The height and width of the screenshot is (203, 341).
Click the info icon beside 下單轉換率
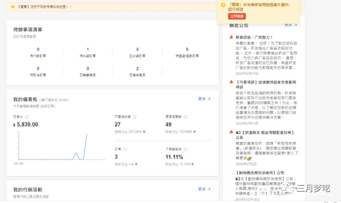(185, 149)
